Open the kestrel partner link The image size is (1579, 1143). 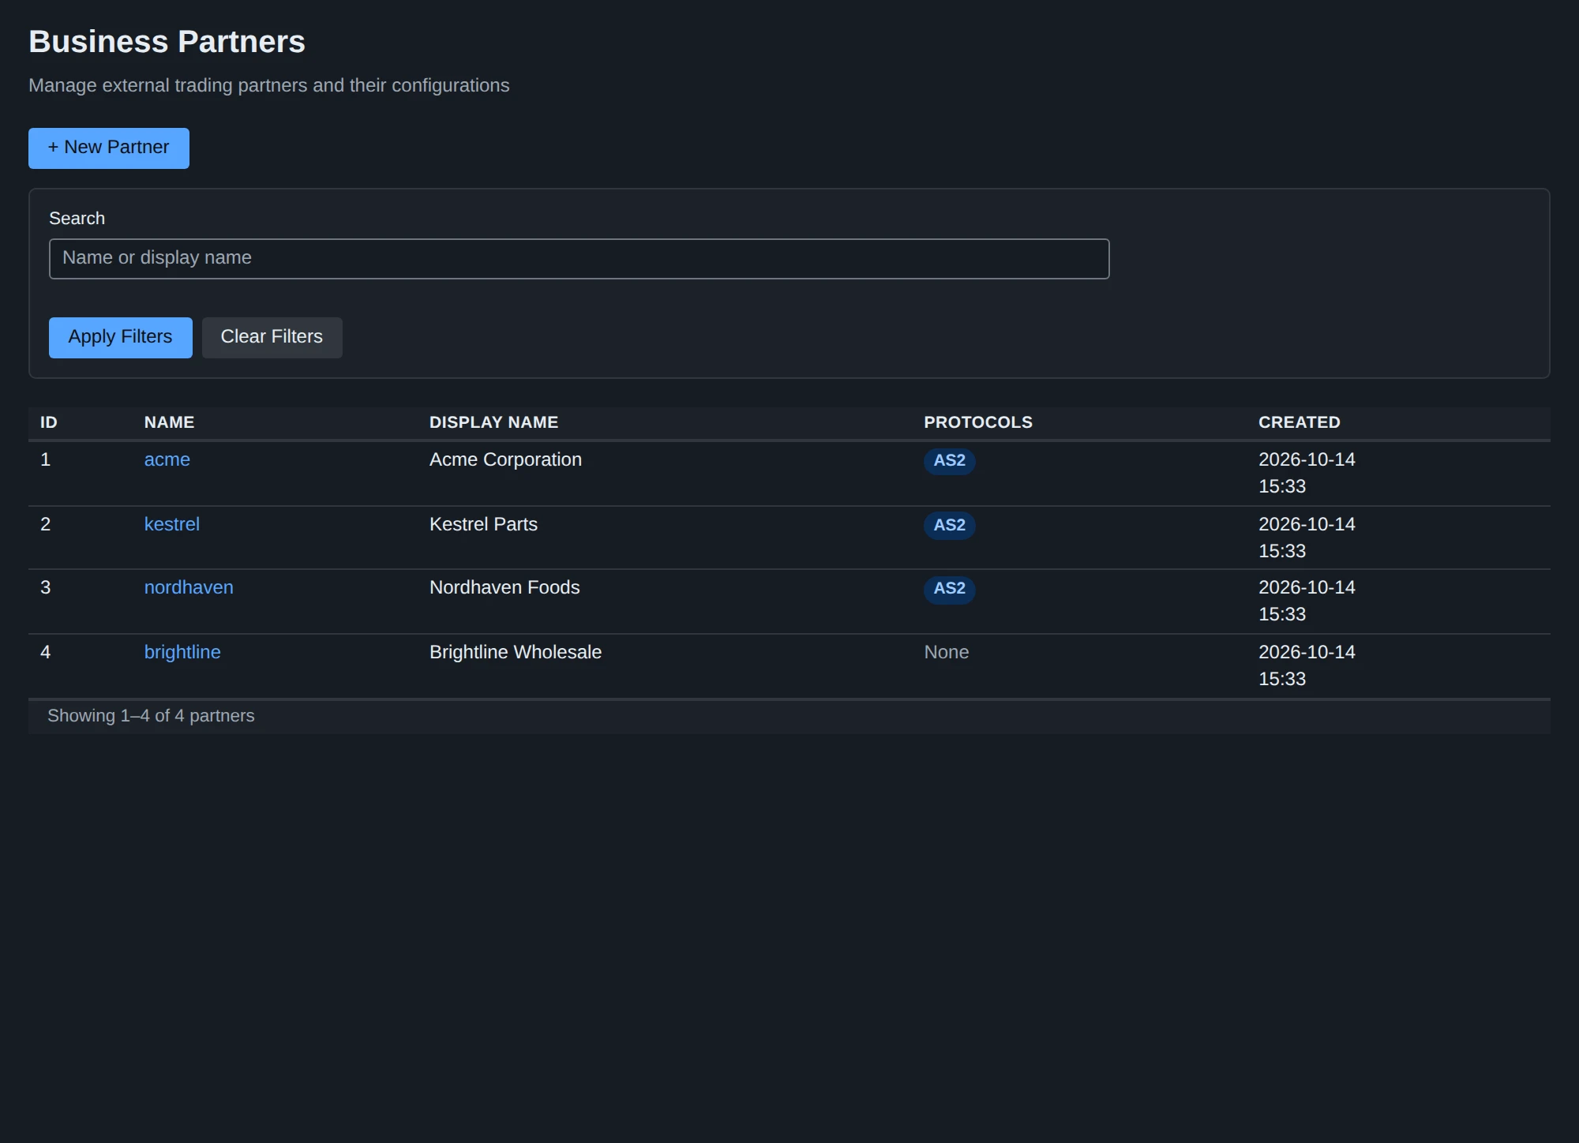(171, 524)
